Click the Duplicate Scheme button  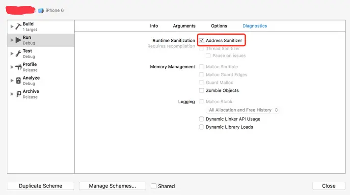tap(40, 186)
